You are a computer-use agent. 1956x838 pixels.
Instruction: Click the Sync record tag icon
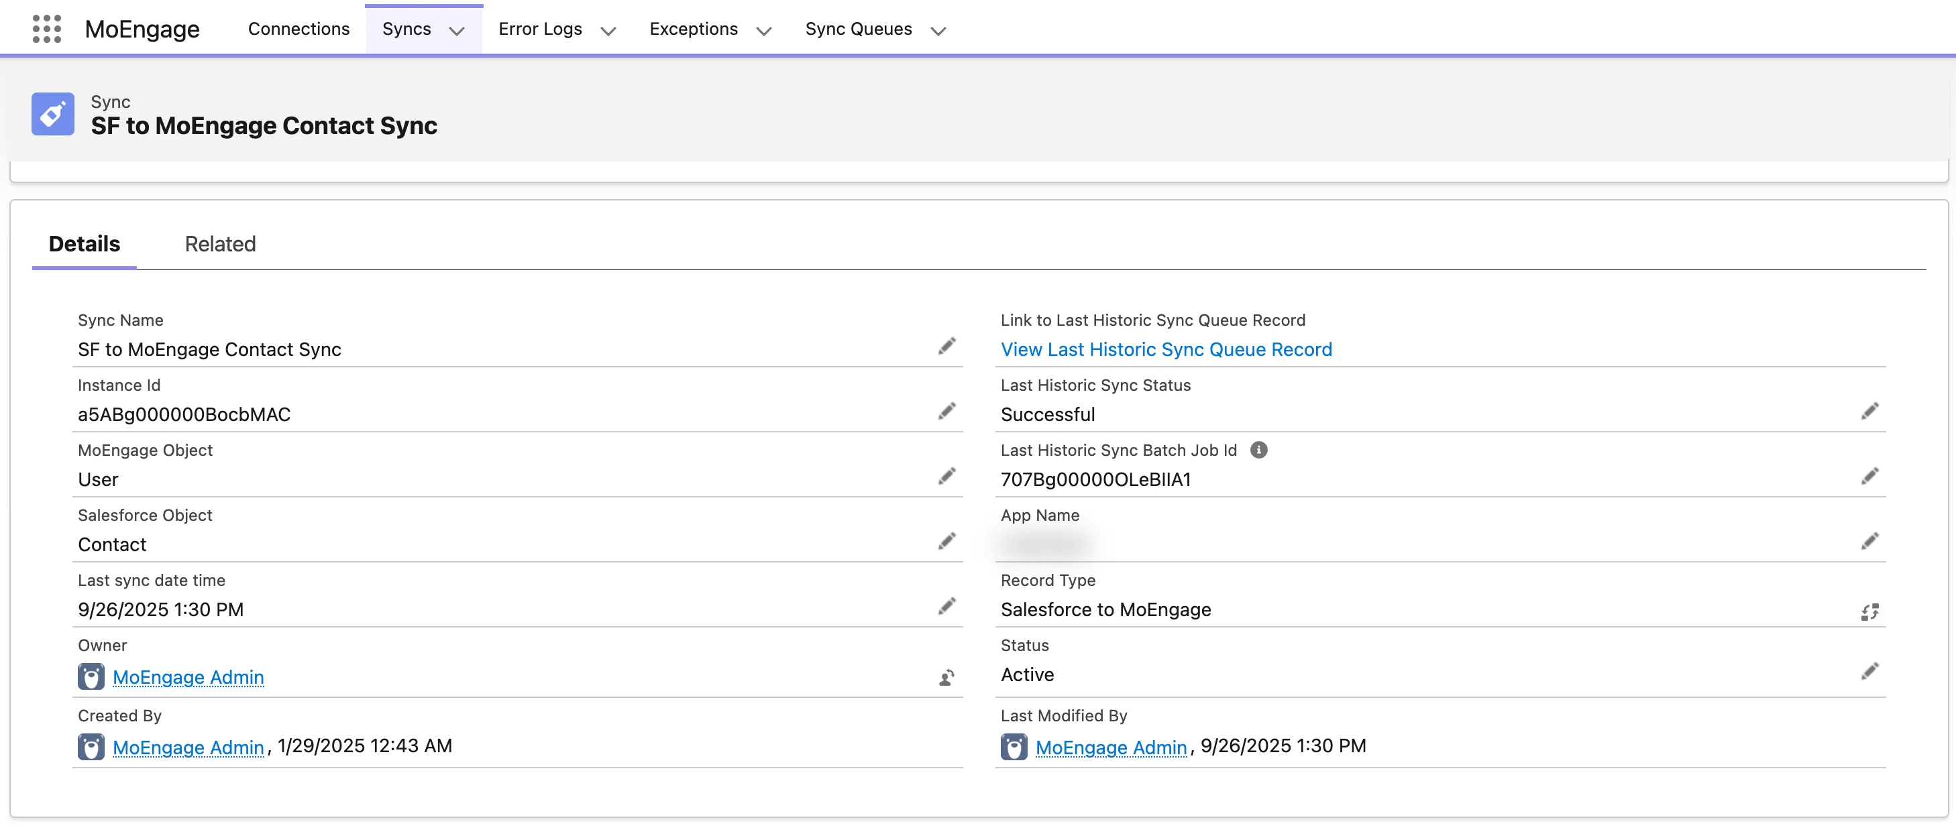click(x=52, y=114)
